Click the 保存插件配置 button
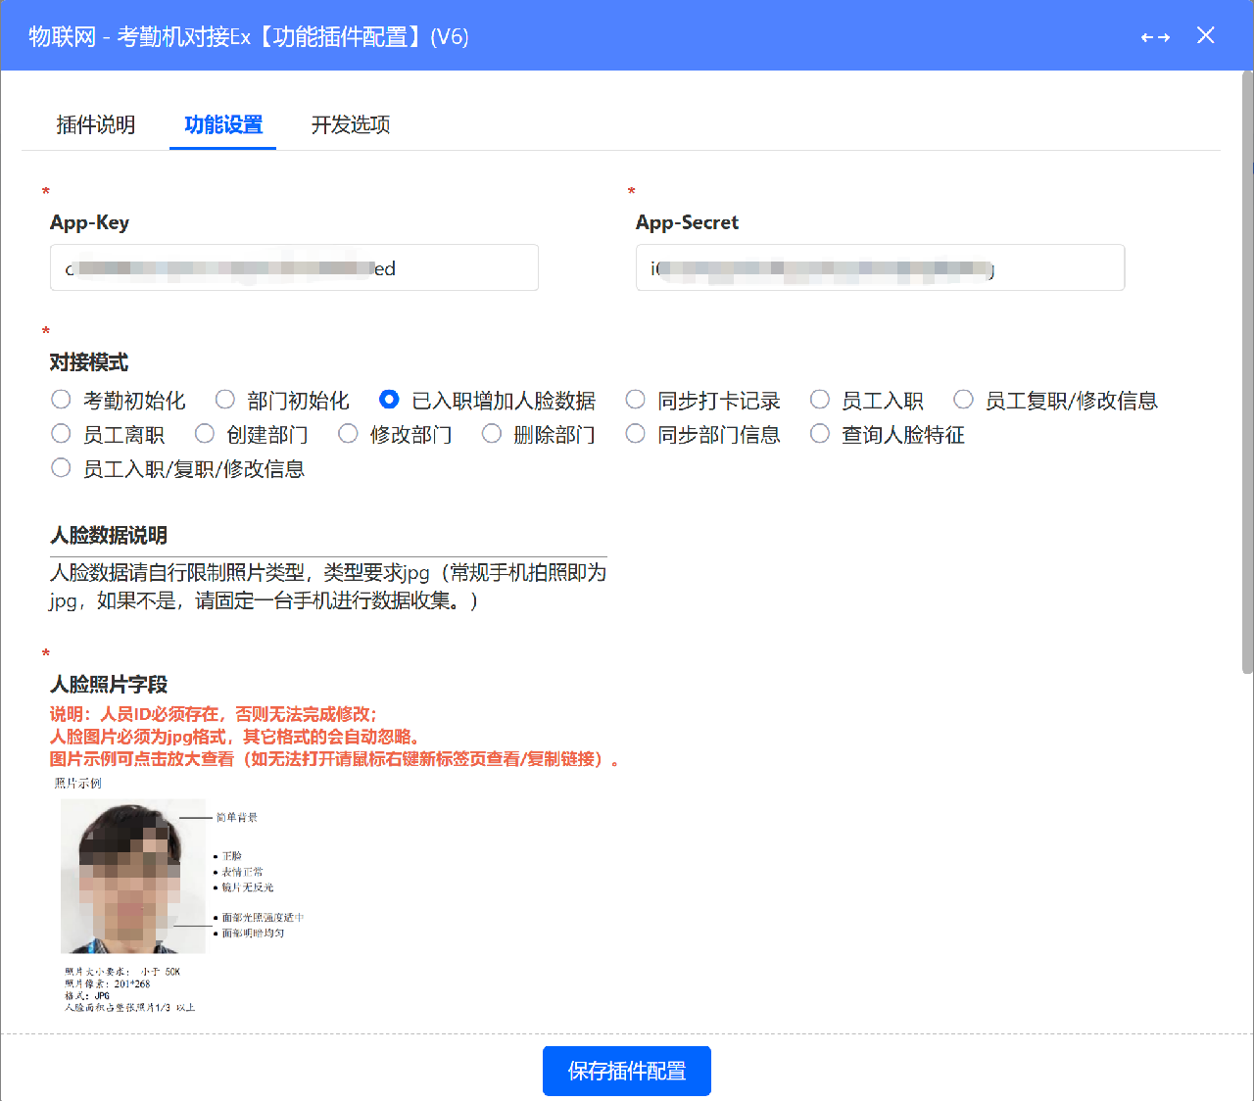This screenshot has height=1101, width=1254. pyautogui.click(x=627, y=1071)
